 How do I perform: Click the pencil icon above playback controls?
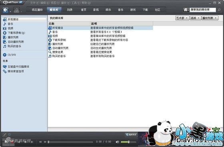click(4, 135)
